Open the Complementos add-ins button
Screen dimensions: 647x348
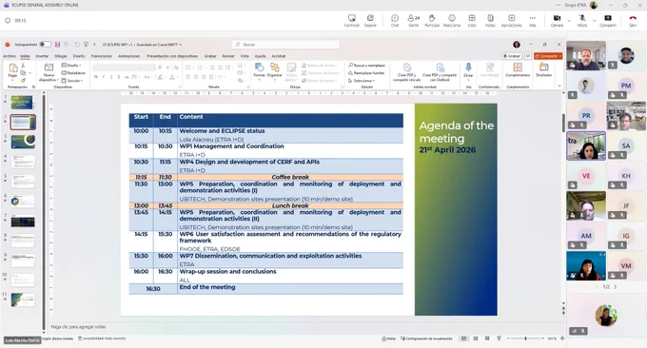(518, 70)
